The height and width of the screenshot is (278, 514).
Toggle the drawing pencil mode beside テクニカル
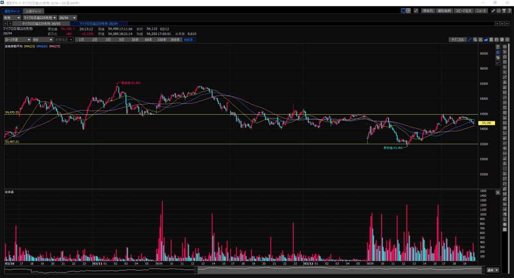click(x=470, y=40)
